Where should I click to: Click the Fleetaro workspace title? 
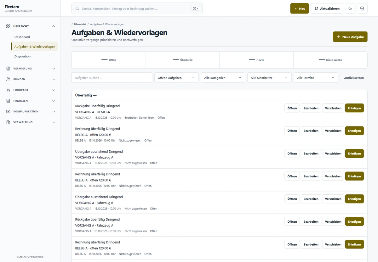pyautogui.click(x=11, y=7)
